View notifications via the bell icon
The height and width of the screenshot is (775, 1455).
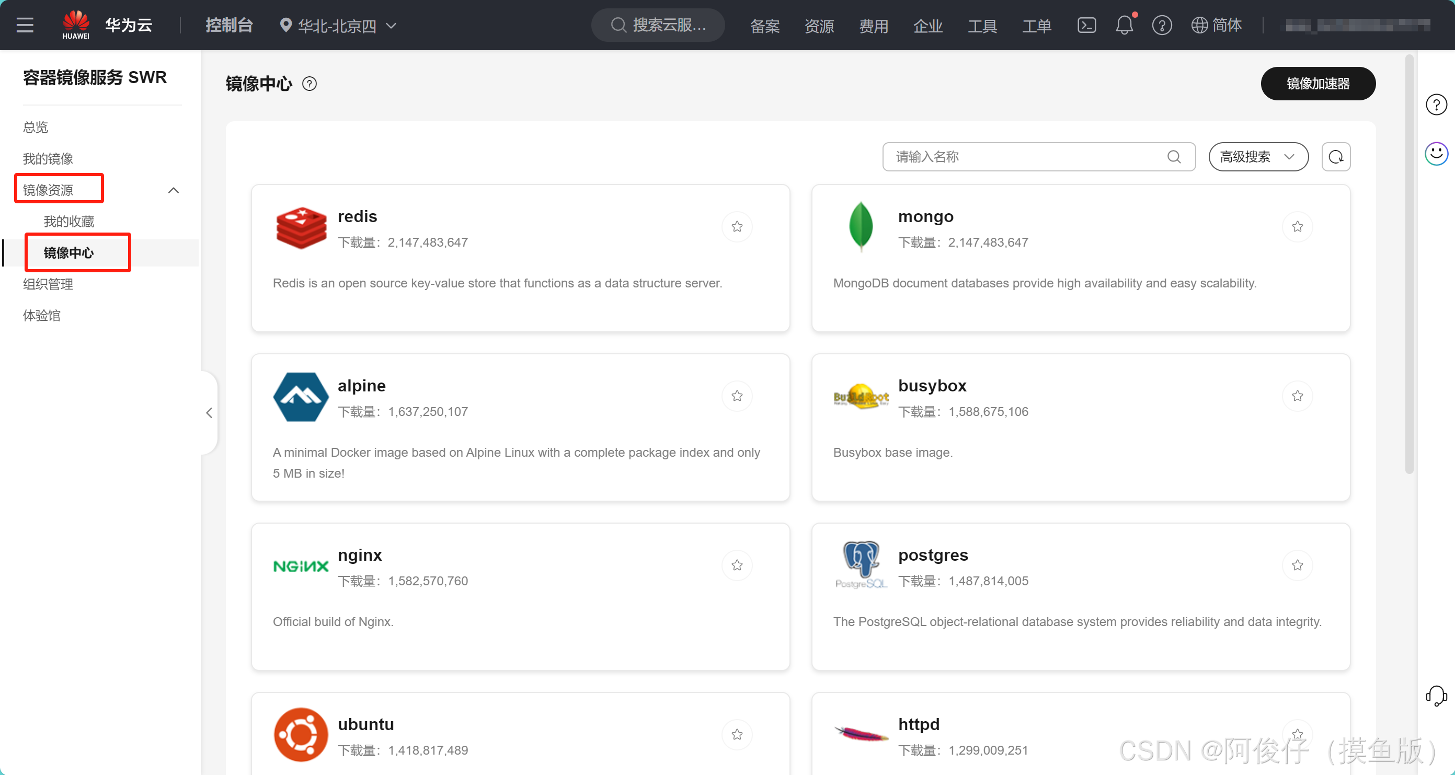(1124, 26)
